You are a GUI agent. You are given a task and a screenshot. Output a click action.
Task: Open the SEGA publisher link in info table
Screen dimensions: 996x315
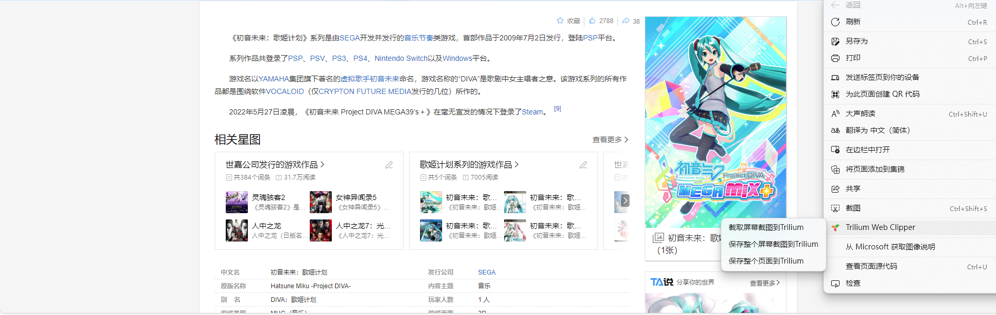click(487, 272)
